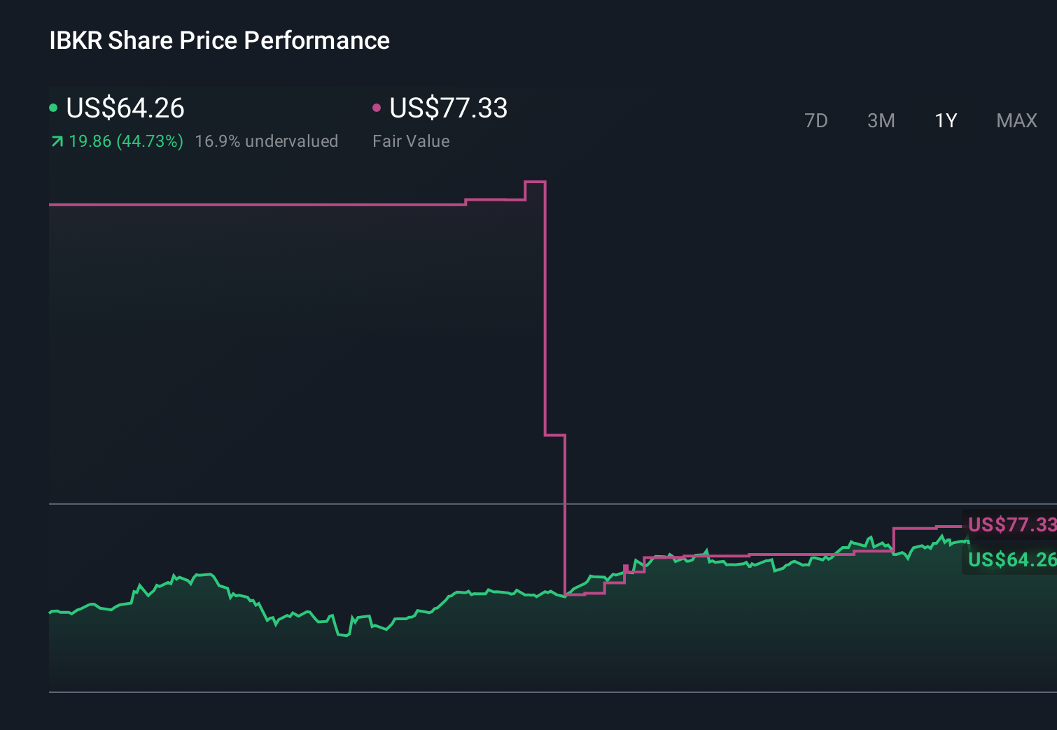Click the IBKR Share Price Performance title
The image size is (1057, 730).
[x=218, y=40]
